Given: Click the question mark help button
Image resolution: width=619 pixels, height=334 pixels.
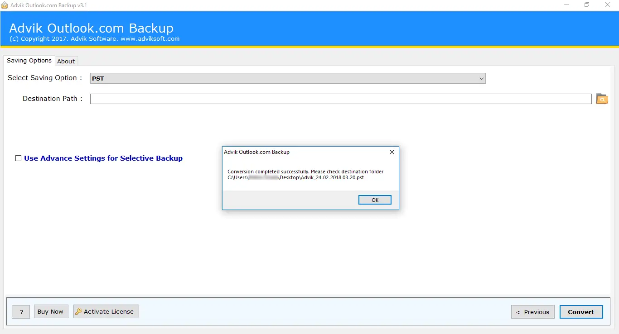Looking at the screenshot, I should click(x=21, y=311).
